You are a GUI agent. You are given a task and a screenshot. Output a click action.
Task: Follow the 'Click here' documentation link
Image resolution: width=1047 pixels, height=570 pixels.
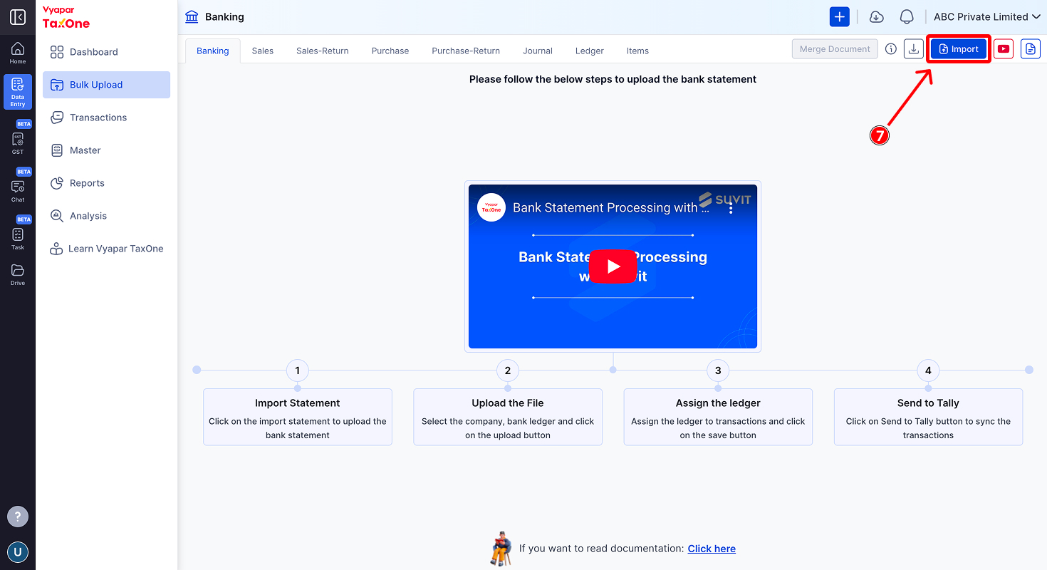(712, 549)
